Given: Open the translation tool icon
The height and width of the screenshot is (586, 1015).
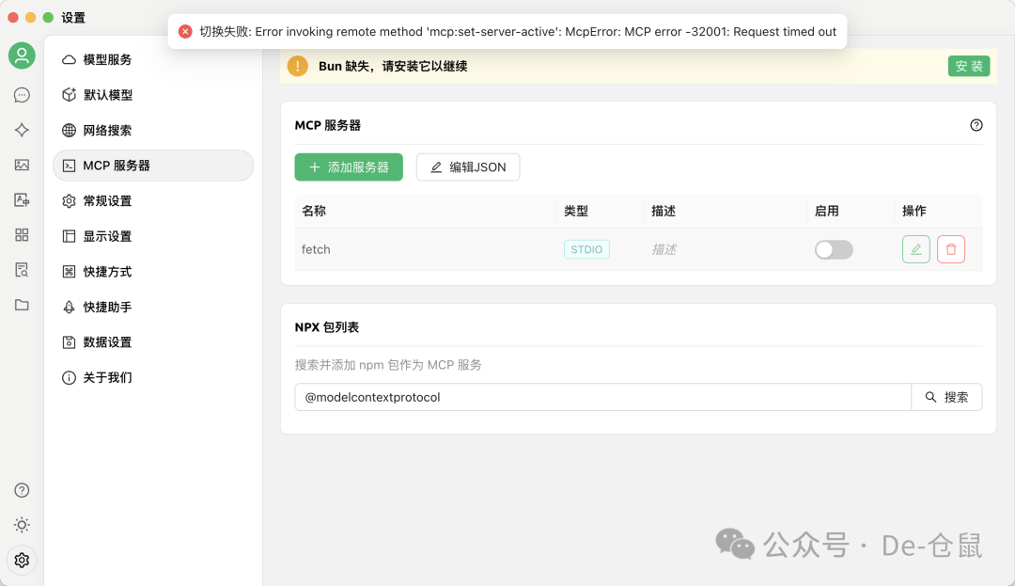Looking at the screenshot, I should (21, 199).
